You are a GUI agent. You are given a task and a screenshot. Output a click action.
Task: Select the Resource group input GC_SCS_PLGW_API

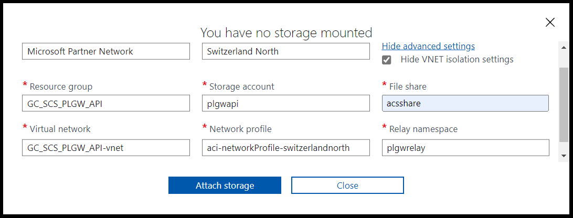click(x=106, y=103)
